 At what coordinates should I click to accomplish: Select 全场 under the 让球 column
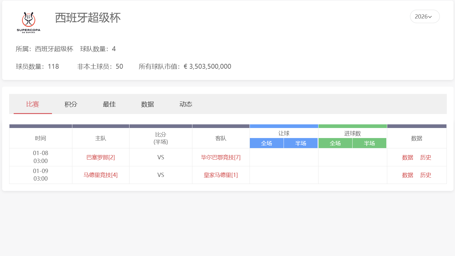pyautogui.click(x=267, y=143)
